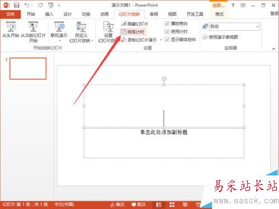
Task: Click the ribbon display options icon
Action: coord(243,6)
